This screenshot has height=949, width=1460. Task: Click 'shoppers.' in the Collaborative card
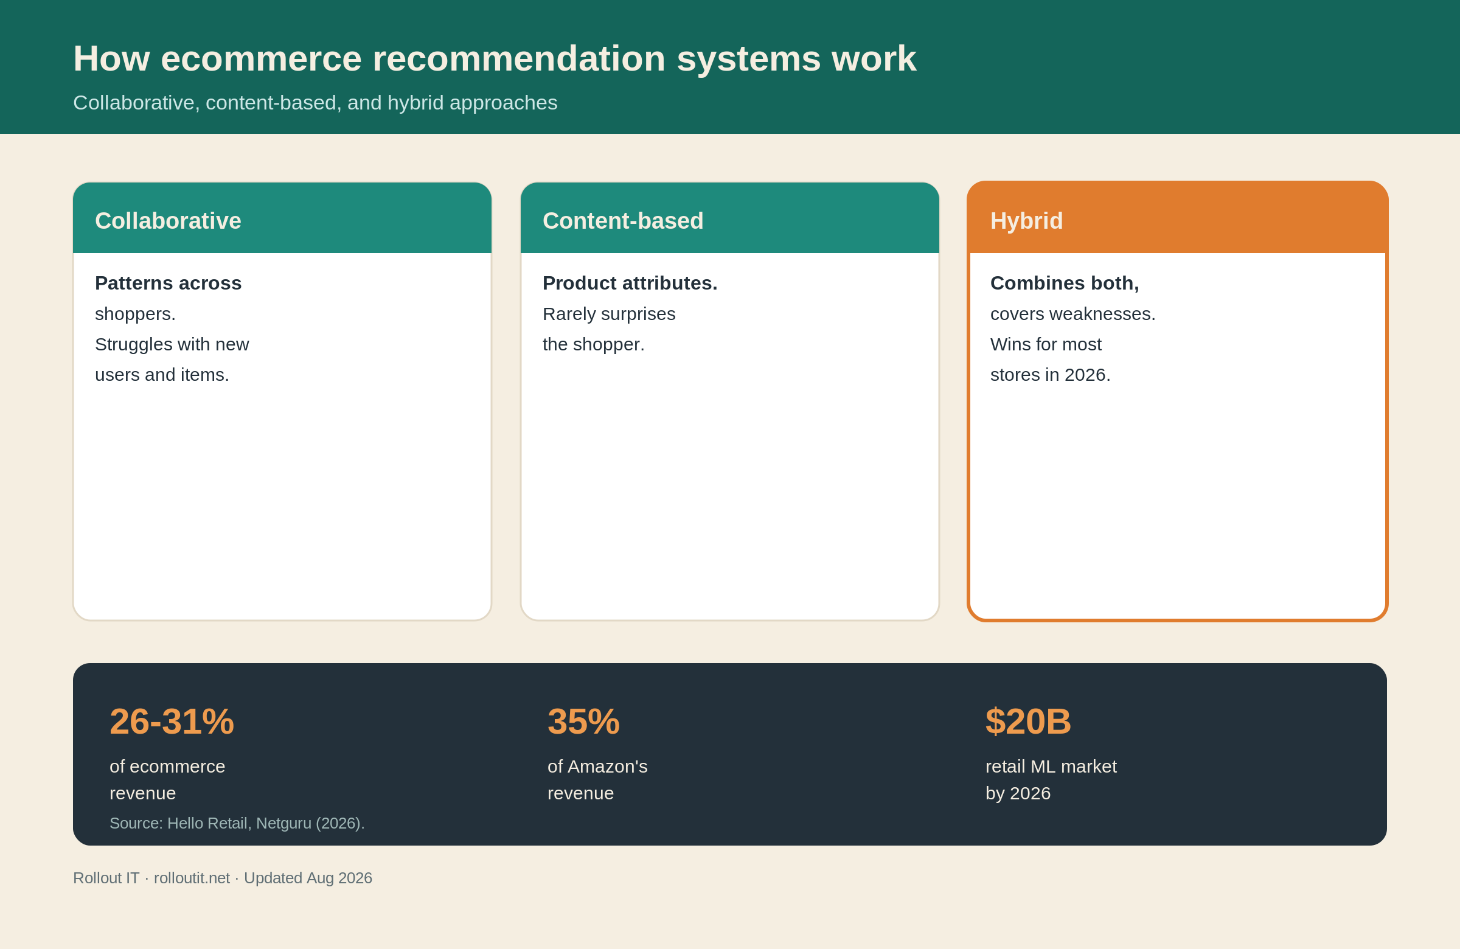(x=135, y=314)
